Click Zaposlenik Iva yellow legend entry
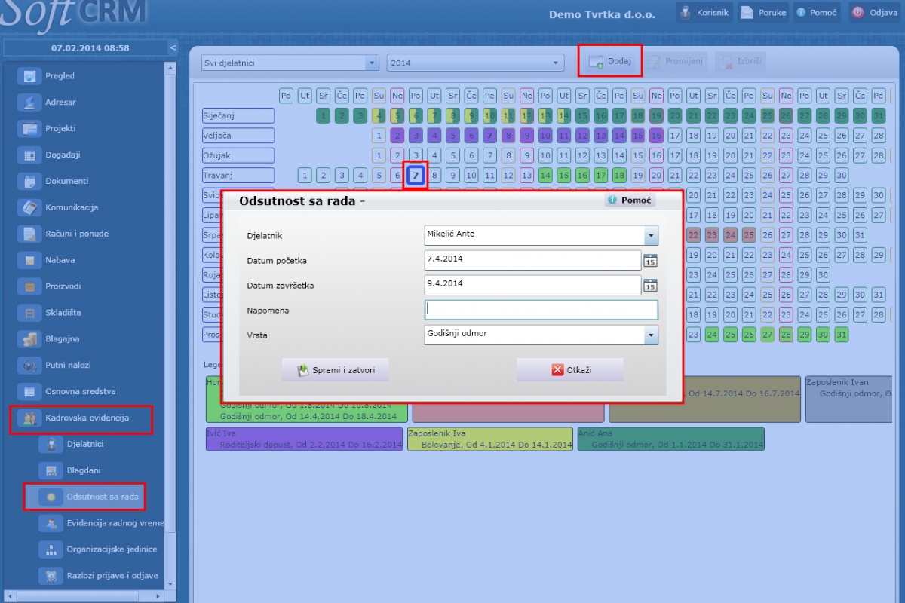The width and height of the screenshot is (905, 603). click(x=490, y=439)
